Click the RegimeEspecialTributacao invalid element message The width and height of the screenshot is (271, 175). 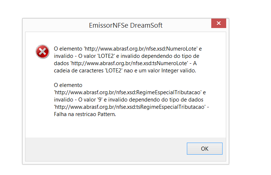click(131, 100)
